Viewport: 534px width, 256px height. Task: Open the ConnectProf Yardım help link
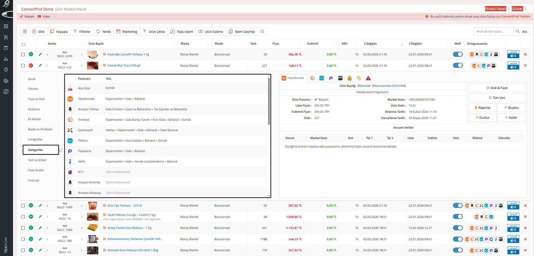[516, 16]
